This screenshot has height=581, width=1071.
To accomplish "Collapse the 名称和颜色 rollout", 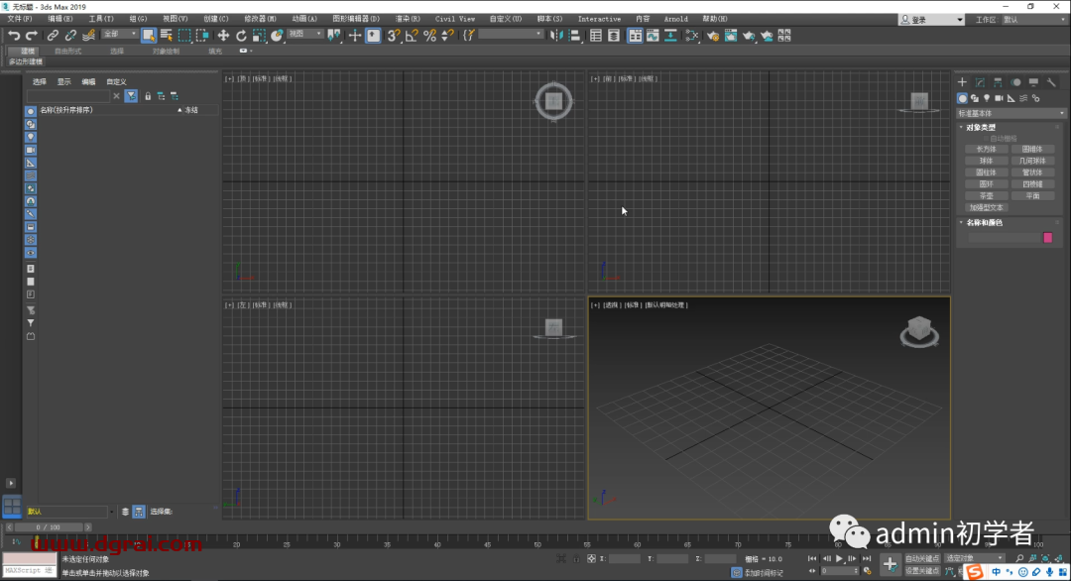I will pos(984,222).
